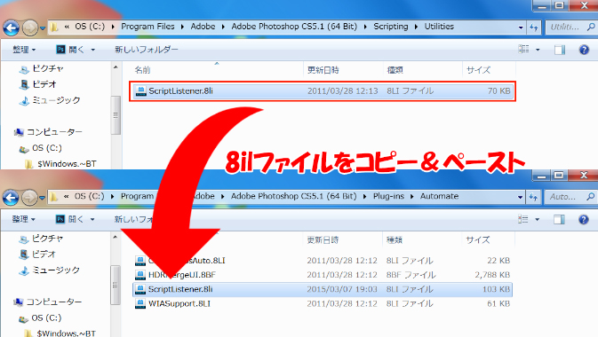
Task: Click 開く button in Automate toolbar
Action: coord(70,219)
